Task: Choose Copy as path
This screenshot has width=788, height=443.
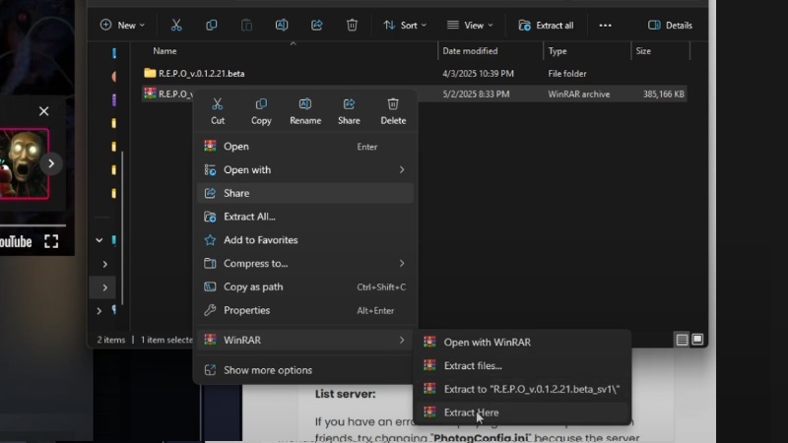Action: click(x=305, y=286)
